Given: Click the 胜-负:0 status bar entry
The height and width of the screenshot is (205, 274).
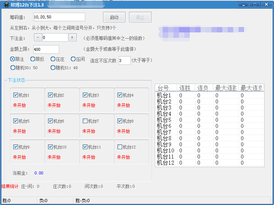Looking at the screenshot, I should (82, 201).
